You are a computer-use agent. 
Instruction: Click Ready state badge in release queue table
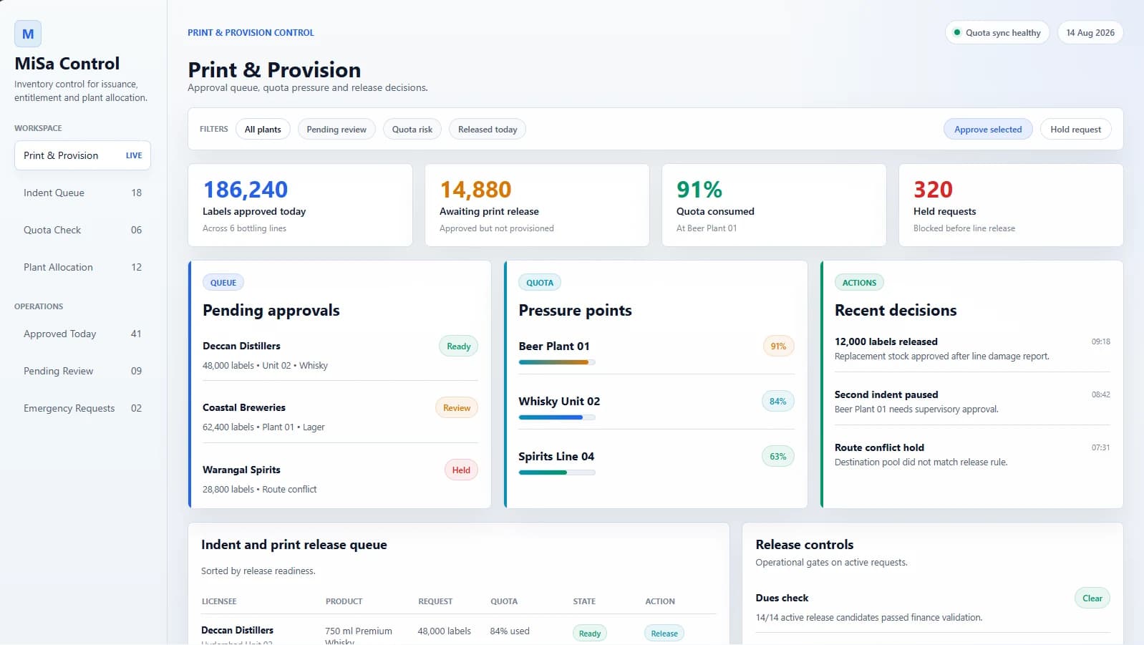[590, 634]
